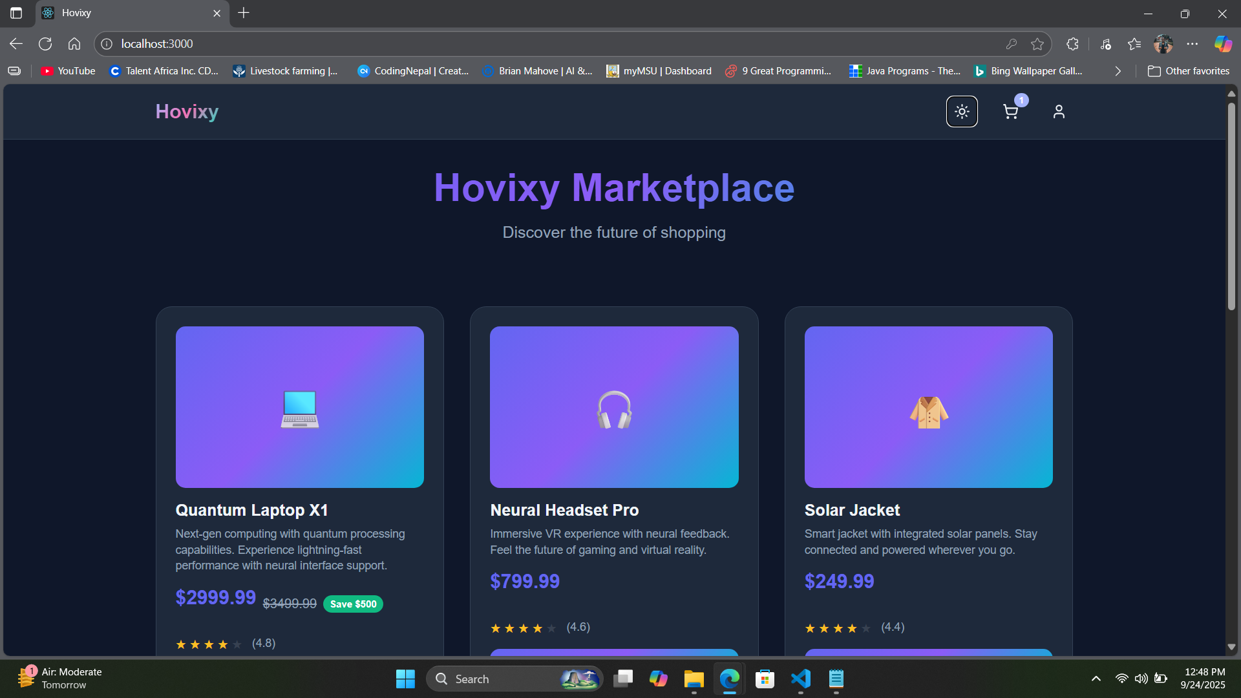The image size is (1241, 698).
Task: Open Other favorites folder
Action: point(1189,71)
